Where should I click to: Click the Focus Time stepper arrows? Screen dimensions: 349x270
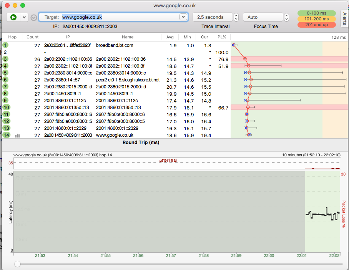[x=286, y=17]
